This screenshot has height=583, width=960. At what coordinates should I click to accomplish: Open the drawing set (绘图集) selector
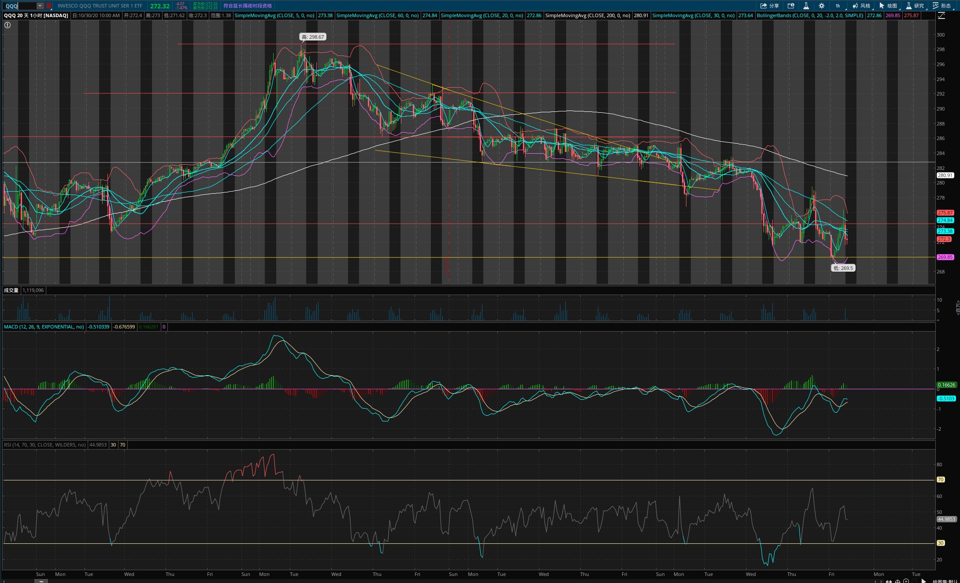[x=945, y=581]
